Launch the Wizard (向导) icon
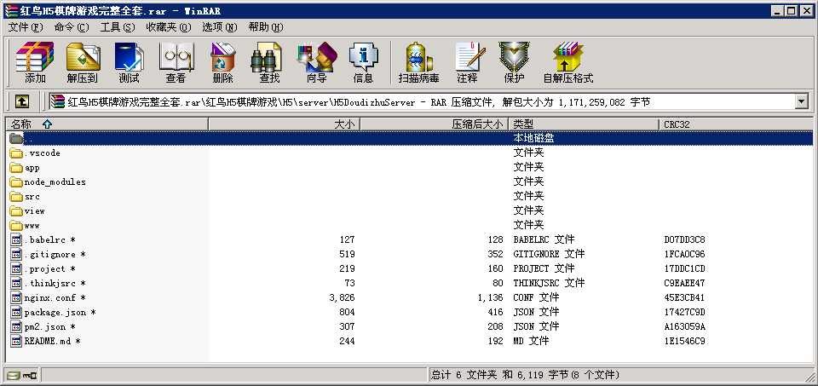This screenshot has height=386, width=818. (x=316, y=63)
